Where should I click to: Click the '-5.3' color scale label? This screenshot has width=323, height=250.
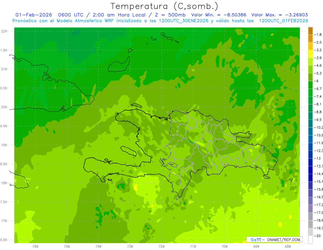coord(318,73)
